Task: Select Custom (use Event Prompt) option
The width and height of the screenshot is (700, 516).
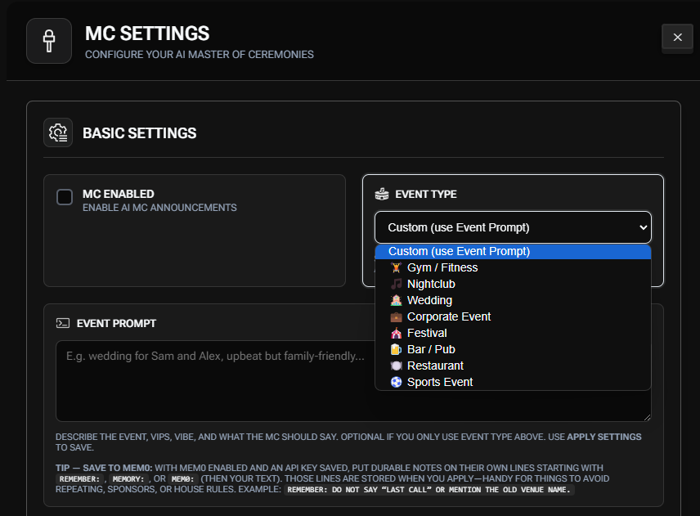Action: 513,251
